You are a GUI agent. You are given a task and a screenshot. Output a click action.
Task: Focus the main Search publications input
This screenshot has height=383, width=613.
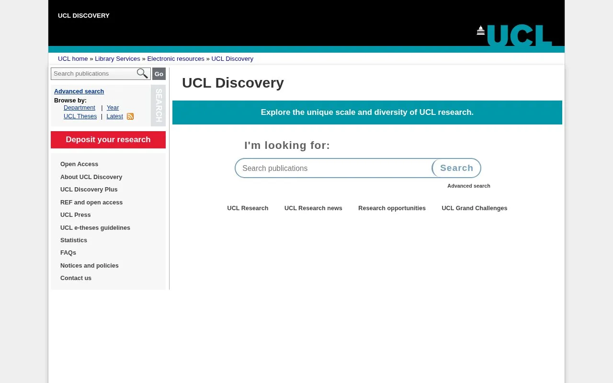(334, 168)
